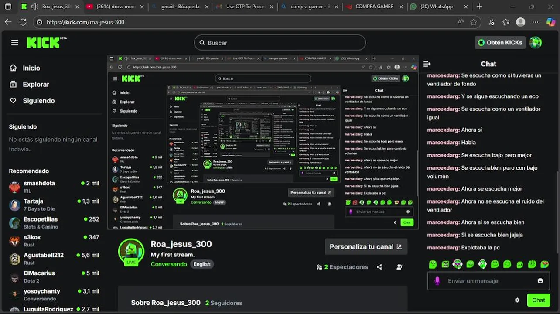The height and width of the screenshot is (314, 560).
Task: Reload the current page
Action: tap(23, 22)
